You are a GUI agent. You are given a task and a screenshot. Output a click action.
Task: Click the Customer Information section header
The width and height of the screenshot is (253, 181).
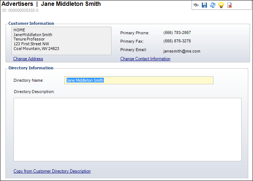point(31,23)
